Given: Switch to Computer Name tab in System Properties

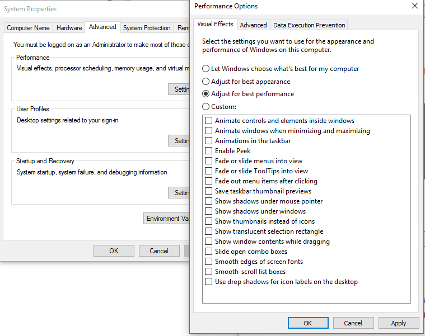Looking at the screenshot, I should (28, 28).
